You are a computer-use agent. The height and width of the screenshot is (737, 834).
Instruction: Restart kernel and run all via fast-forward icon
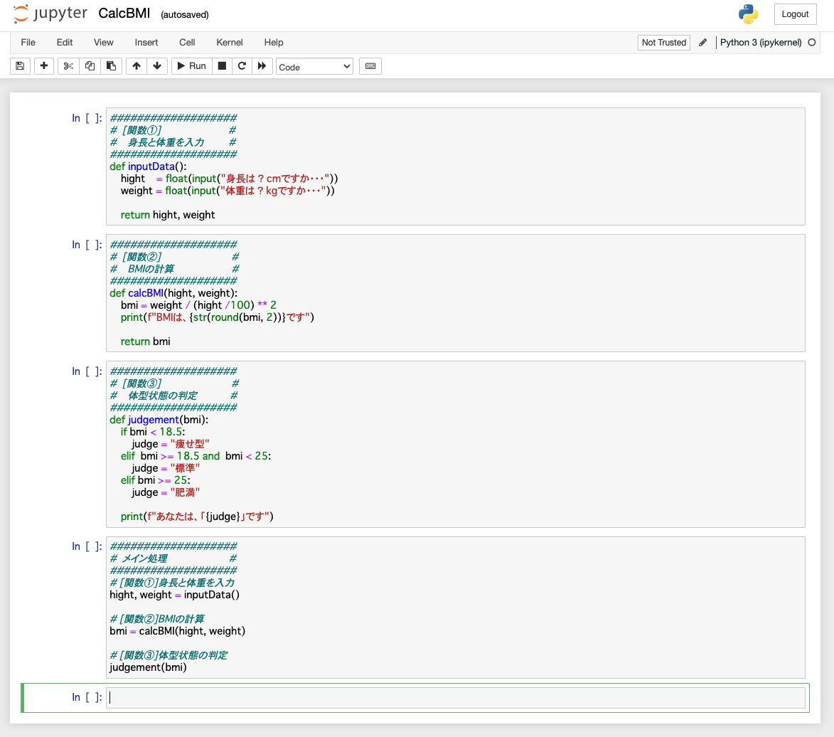(262, 65)
